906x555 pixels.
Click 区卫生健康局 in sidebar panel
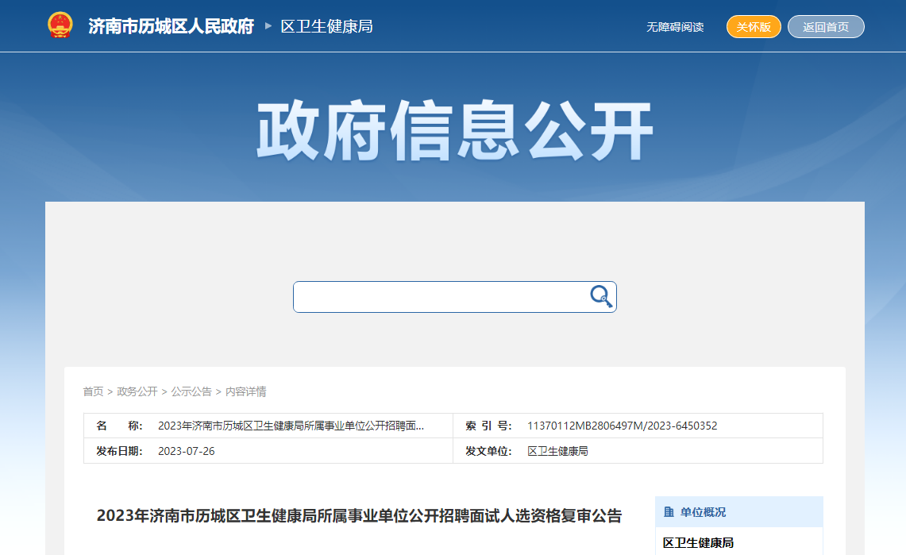click(x=698, y=543)
